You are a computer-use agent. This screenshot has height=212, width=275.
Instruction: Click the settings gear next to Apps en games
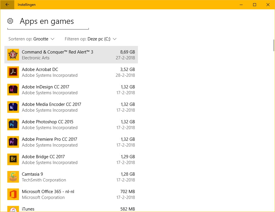click(x=10, y=21)
